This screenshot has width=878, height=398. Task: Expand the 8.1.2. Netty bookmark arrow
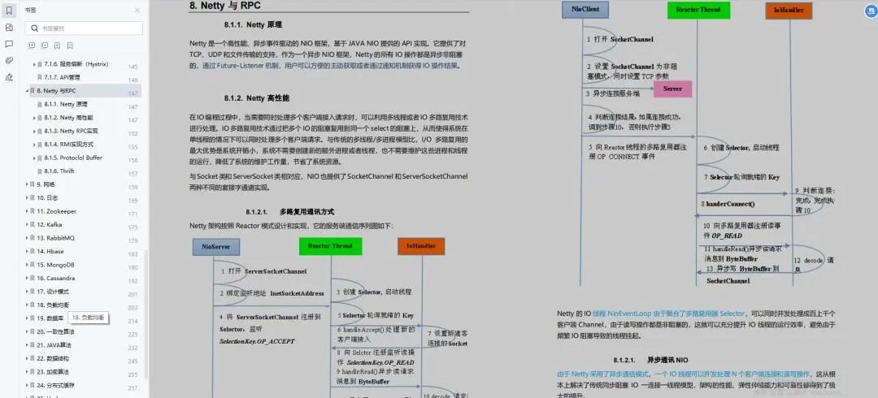point(34,118)
